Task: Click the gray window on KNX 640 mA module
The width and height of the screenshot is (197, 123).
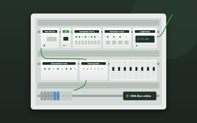Action: (x=52, y=39)
